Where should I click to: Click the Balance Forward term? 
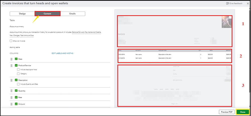[78, 32]
